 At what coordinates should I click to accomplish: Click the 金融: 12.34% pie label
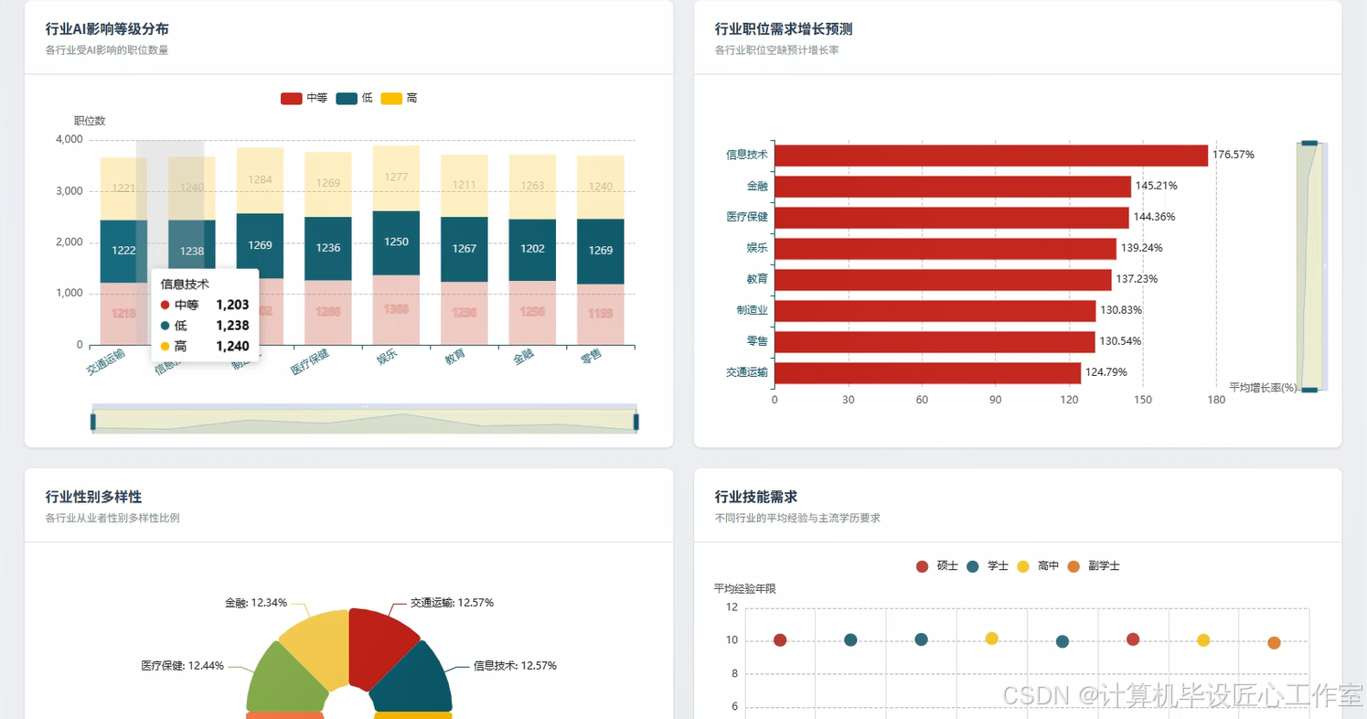click(x=256, y=603)
